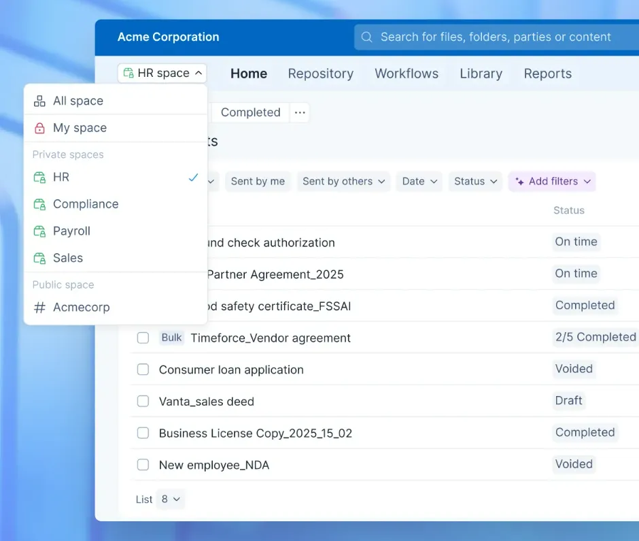Viewport: 639px width, 541px height.
Task: Click the All space grid icon
Action: coord(40,100)
